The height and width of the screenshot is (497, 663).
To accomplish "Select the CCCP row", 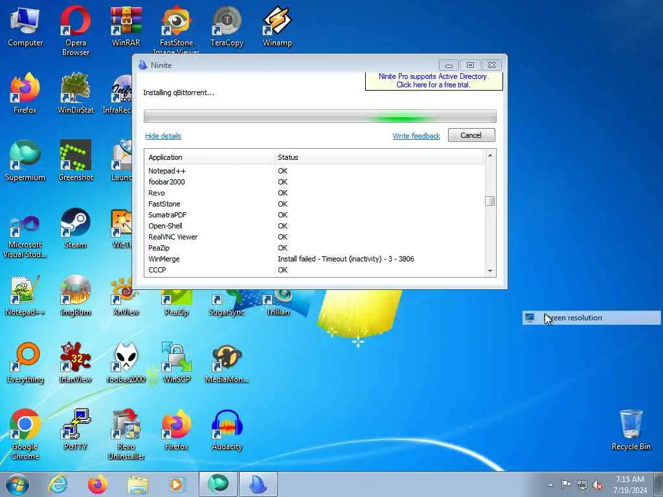I will point(315,270).
